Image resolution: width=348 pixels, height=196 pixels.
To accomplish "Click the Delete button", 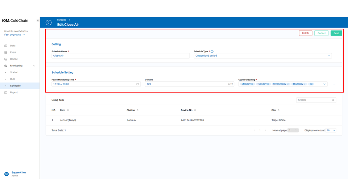I will point(306,33).
